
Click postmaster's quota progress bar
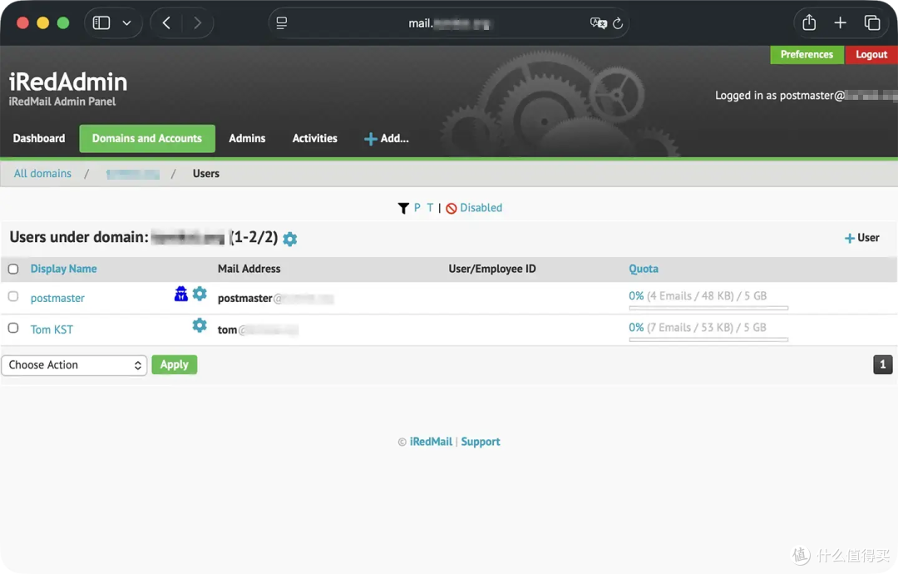point(708,308)
